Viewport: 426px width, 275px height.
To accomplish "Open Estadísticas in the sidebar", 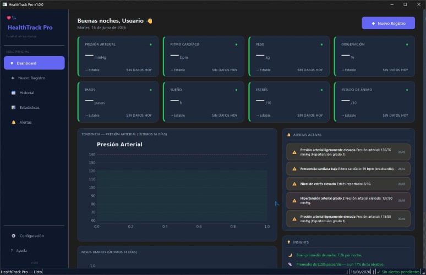I will pos(34,107).
